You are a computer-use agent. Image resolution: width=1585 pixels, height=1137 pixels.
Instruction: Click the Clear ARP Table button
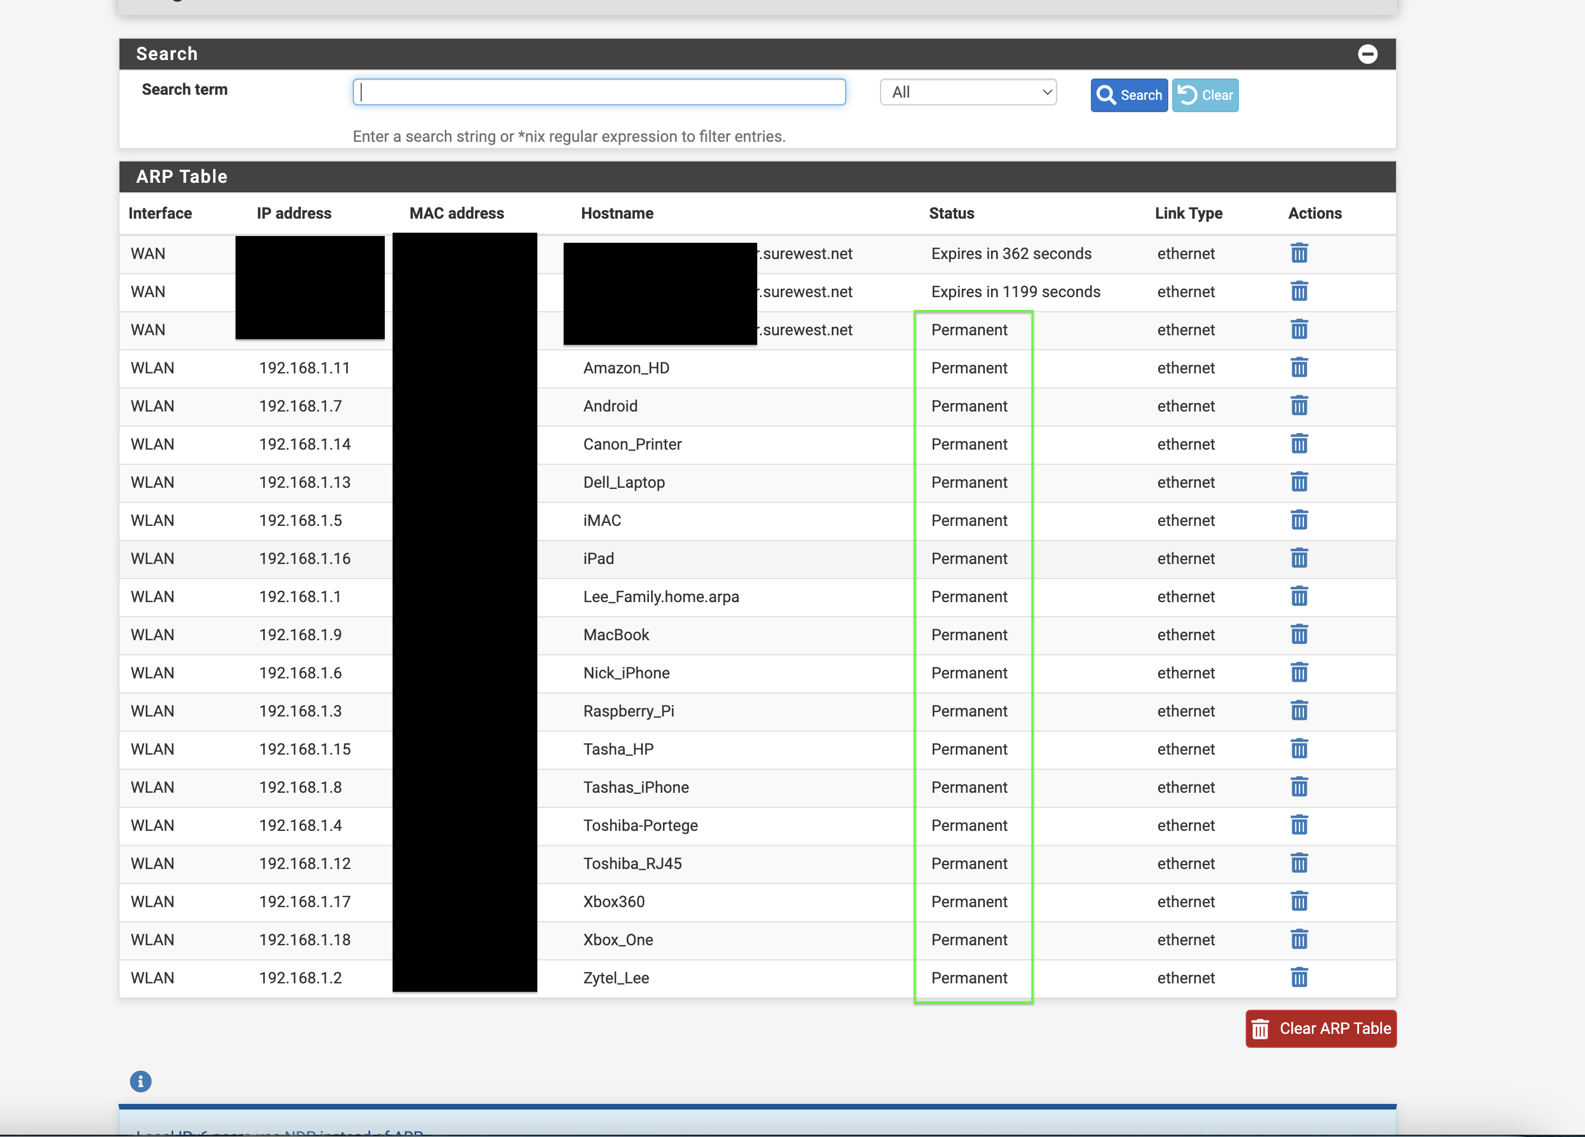(1320, 1028)
